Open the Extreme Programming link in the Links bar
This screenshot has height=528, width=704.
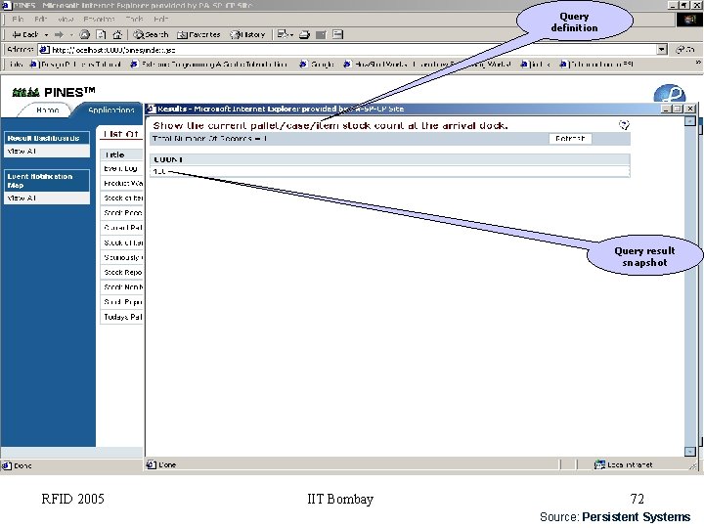[209, 65]
